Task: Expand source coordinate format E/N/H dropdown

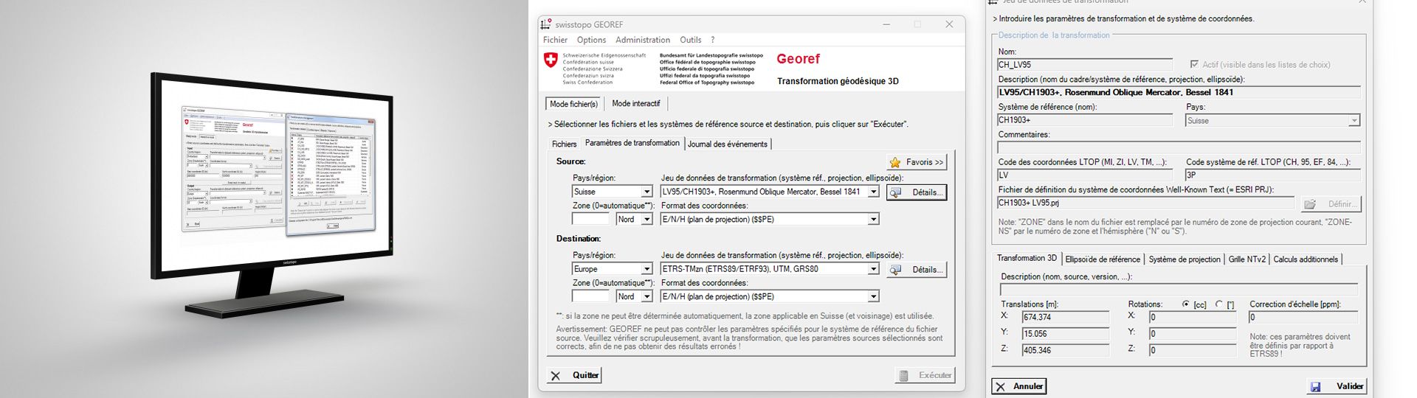Action: coord(873,219)
